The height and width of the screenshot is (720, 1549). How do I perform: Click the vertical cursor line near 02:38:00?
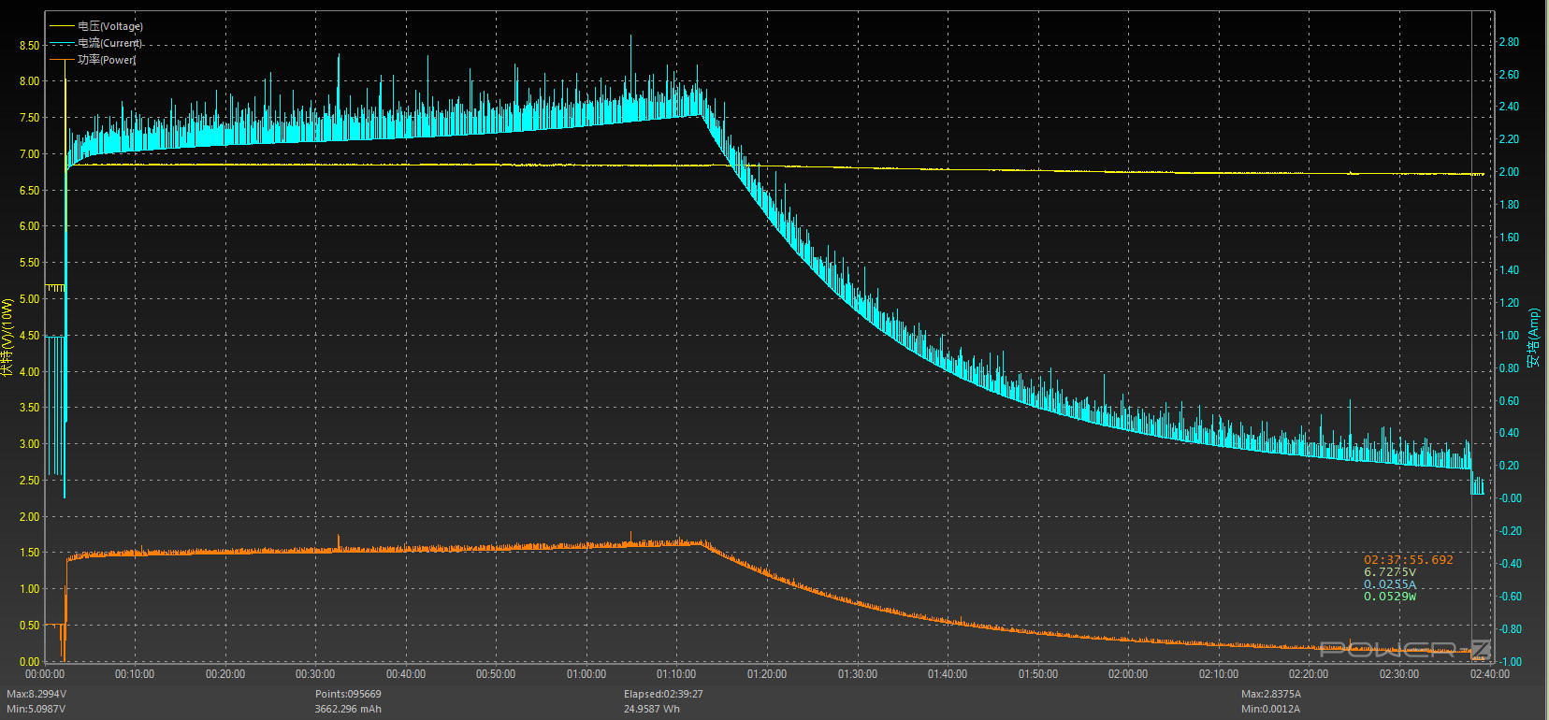(x=1471, y=281)
